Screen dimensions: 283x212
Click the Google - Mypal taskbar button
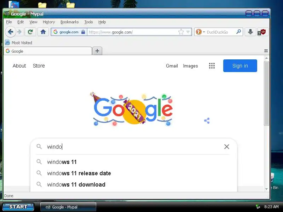point(68,207)
